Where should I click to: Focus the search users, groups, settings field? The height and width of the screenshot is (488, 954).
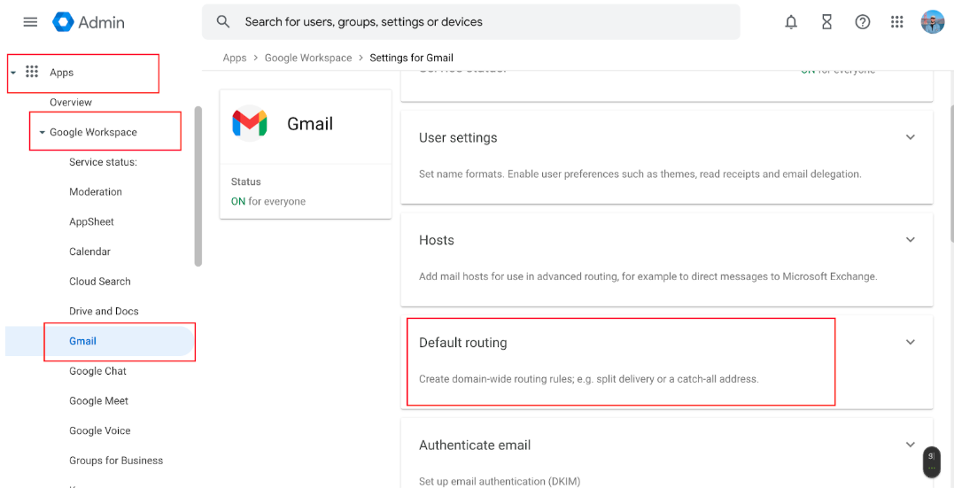(471, 22)
